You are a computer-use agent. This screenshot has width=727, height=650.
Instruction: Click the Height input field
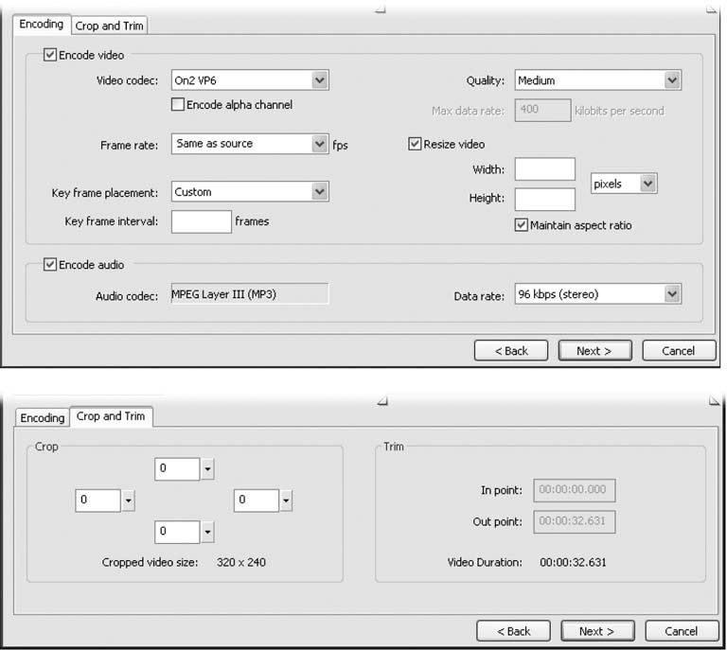click(544, 199)
